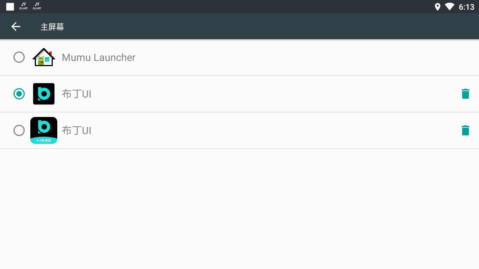Tap the right music notification icon

coord(37,6)
